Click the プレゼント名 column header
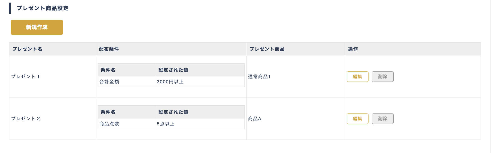This screenshot has width=491, height=153. pos(27,49)
